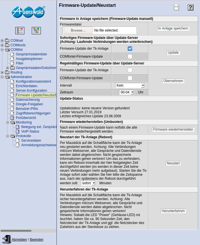Select Server-Konfiguration in the sidebar
The image size is (200, 245).
click(31, 91)
